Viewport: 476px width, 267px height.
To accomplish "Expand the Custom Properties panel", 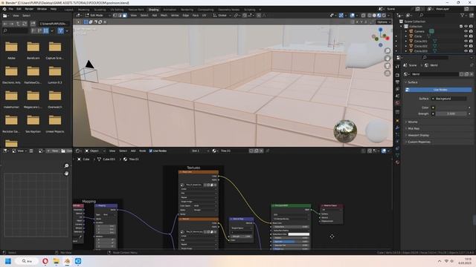I will tap(419, 142).
